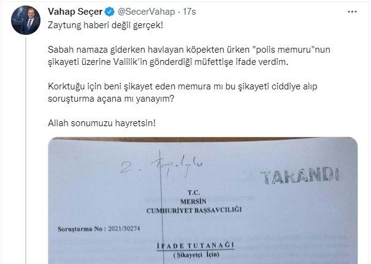
Task: Click the blue verified badge
Action: click(110, 12)
